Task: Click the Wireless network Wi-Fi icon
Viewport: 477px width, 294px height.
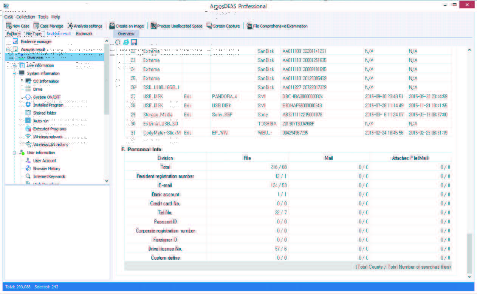Action: (28, 137)
